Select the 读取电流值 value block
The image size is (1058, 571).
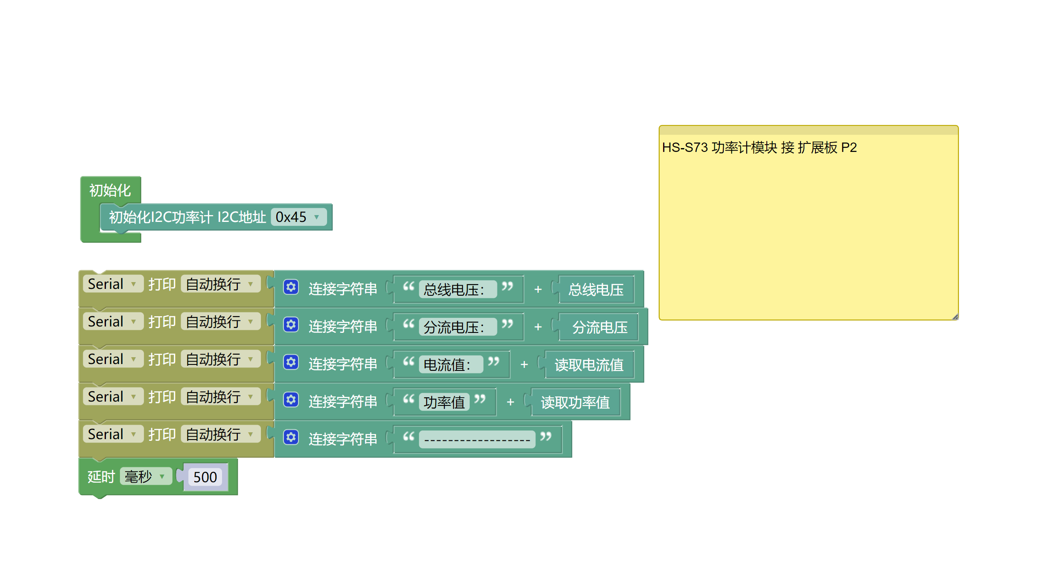588,365
